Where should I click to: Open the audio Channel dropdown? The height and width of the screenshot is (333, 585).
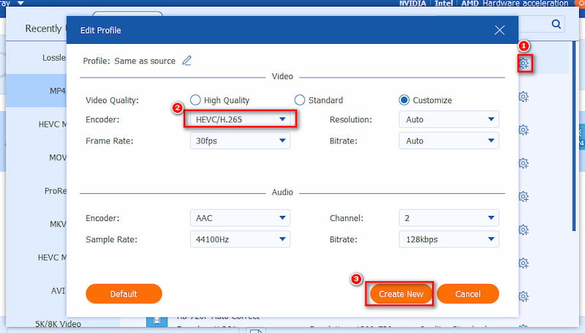click(x=449, y=217)
